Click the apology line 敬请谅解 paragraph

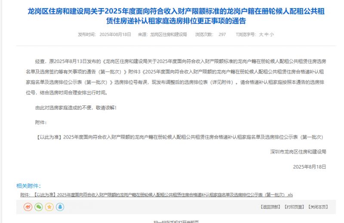76,107
